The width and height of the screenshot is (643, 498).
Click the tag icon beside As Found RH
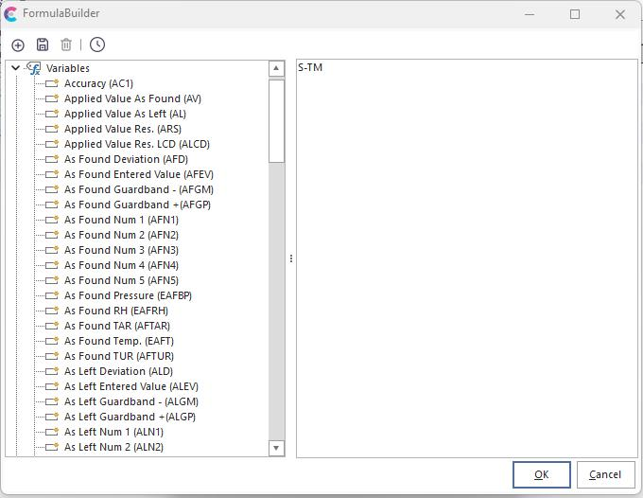click(53, 311)
